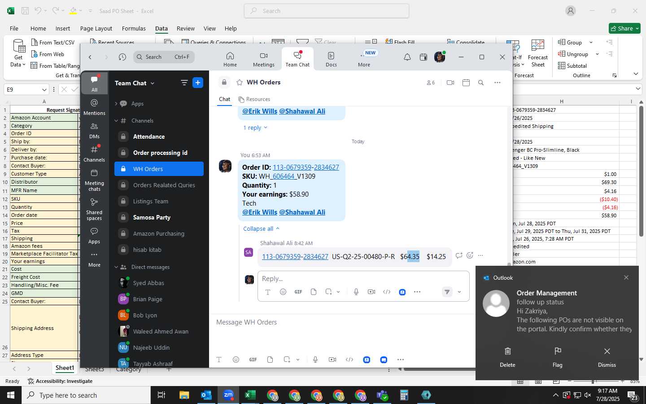Screen dimensions: 646x404
Task: Open Meeting chats in sidebar
Action: point(94,180)
